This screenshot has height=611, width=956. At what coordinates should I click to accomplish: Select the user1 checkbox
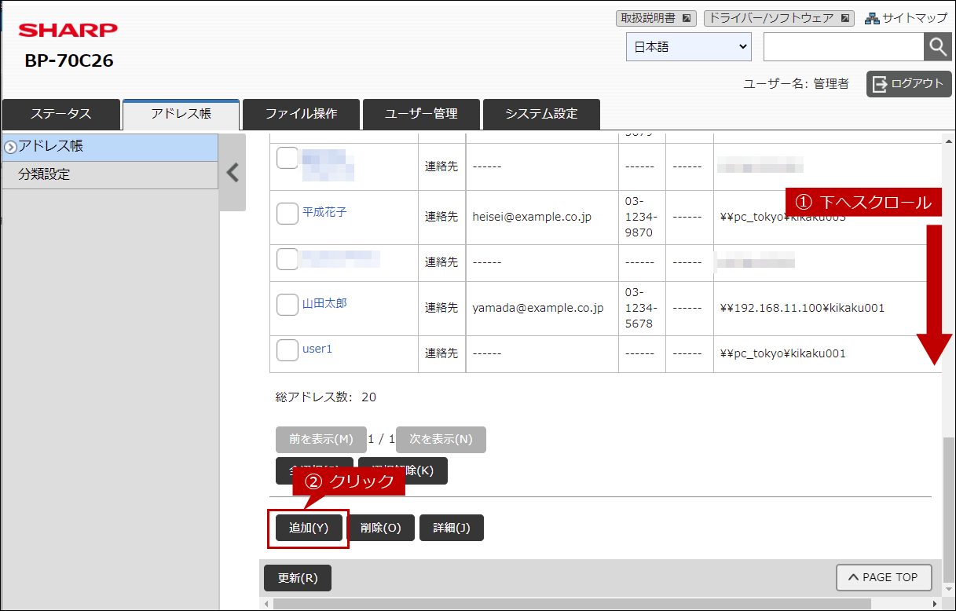click(288, 349)
